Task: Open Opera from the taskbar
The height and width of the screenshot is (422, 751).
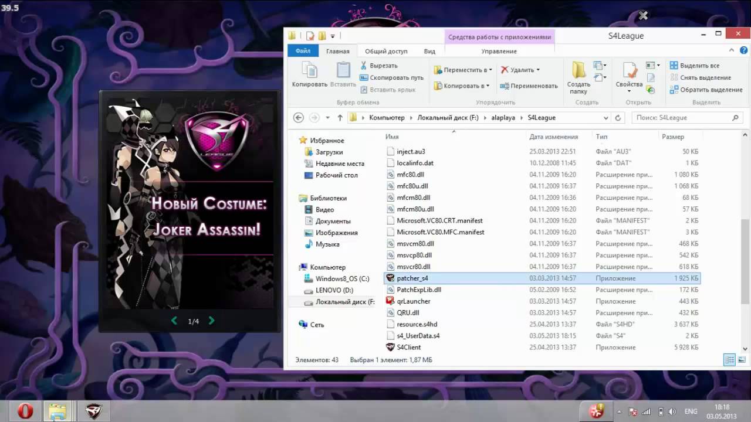Action: [x=25, y=411]
